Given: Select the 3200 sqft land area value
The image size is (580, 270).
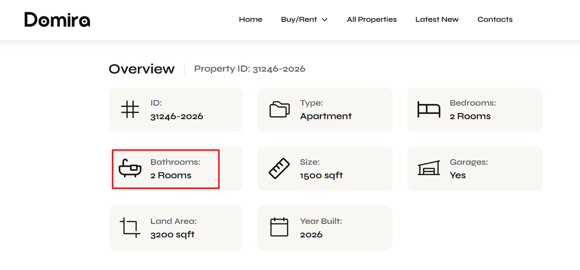Looking at the screenshot, I should tap(172, 234).
